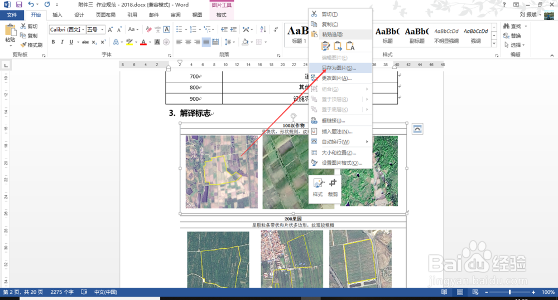
Task: Show paragraph marks icon
Action: (276, 29)
